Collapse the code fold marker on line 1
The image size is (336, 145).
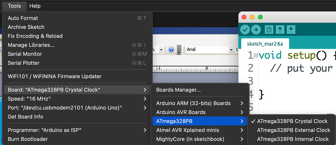tap(256, 56)
